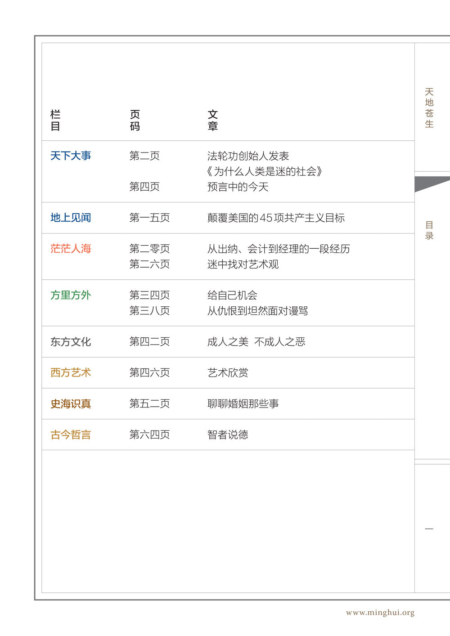The image size is (450, 636).
Task: Click the 天下大事 section heading
Action: [71, 156]
